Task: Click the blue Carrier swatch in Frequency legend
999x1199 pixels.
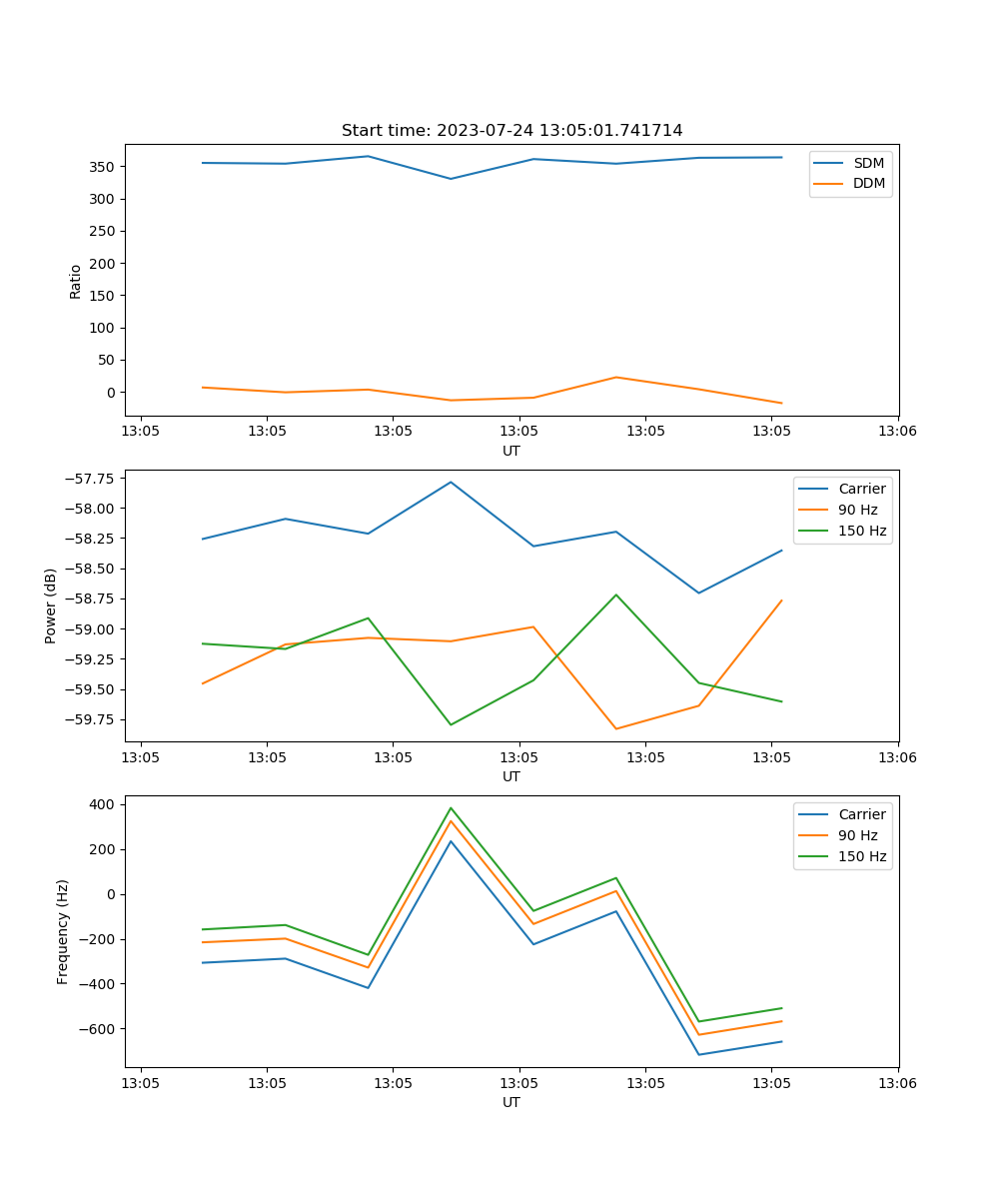Action: pyautogui.click(x=813, y=814)
